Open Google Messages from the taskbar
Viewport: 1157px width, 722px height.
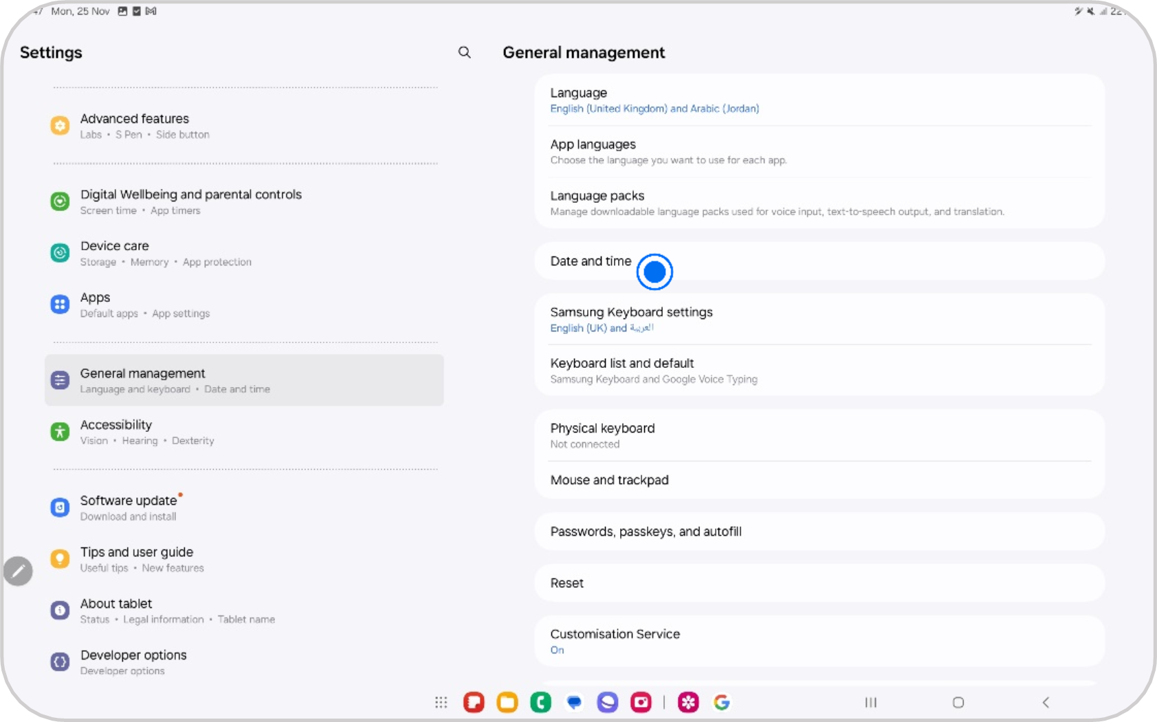574,702
